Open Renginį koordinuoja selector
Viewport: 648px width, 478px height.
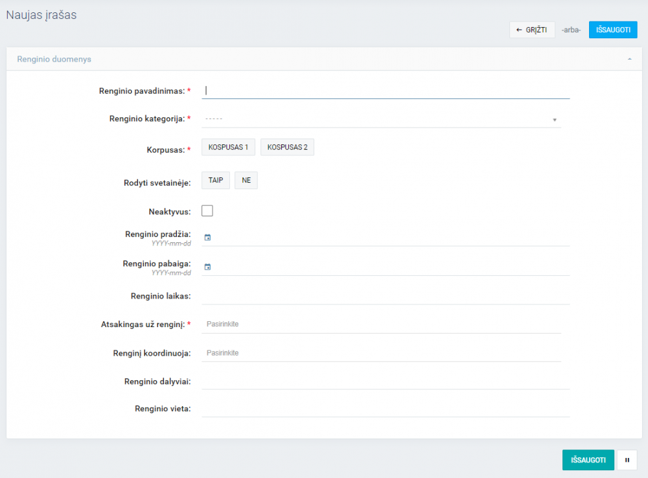pos(381,353)
